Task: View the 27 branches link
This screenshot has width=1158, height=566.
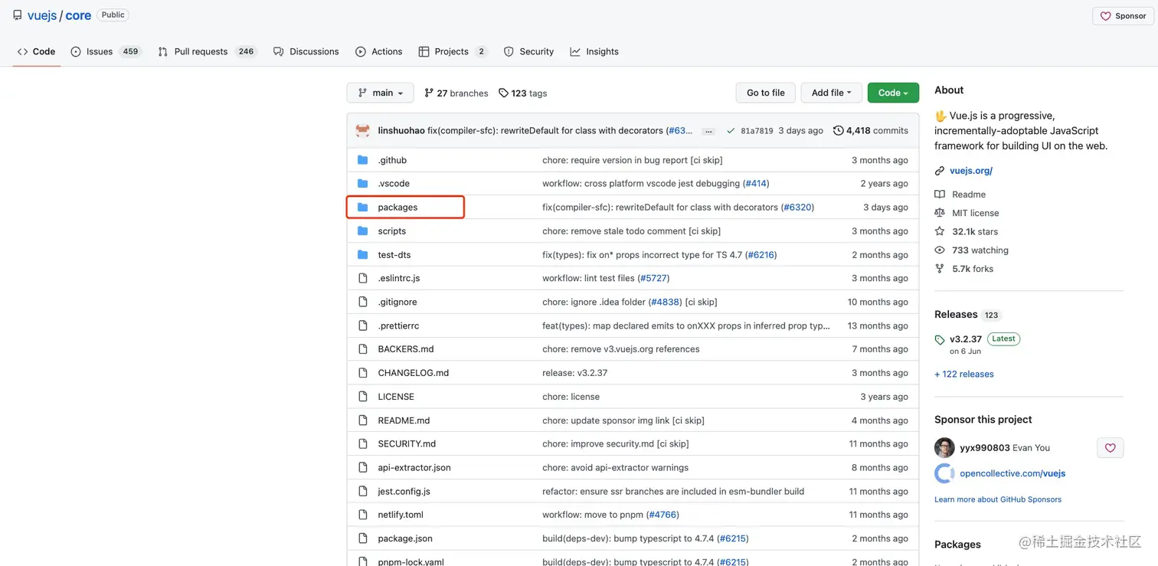Action: coord(456,93)
